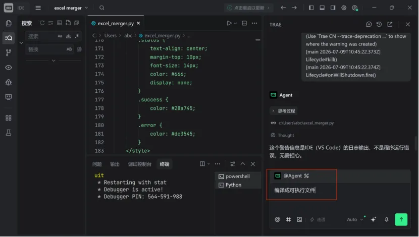
Task: Run the Python file with play button
Action: (x=229, y=23)
